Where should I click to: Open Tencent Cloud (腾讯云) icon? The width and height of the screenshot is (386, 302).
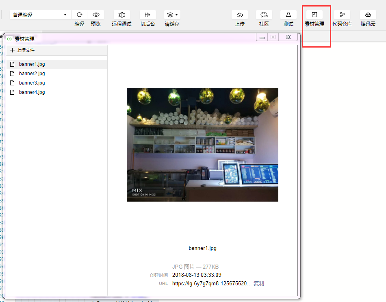(368, 15)
